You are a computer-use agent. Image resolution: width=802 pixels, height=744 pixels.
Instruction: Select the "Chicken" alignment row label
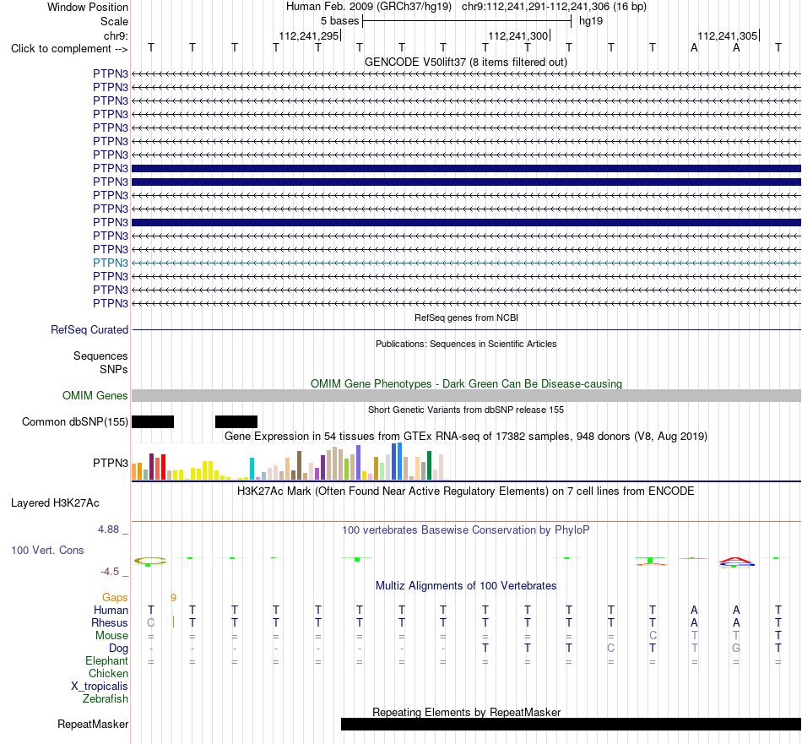[108, 673]
